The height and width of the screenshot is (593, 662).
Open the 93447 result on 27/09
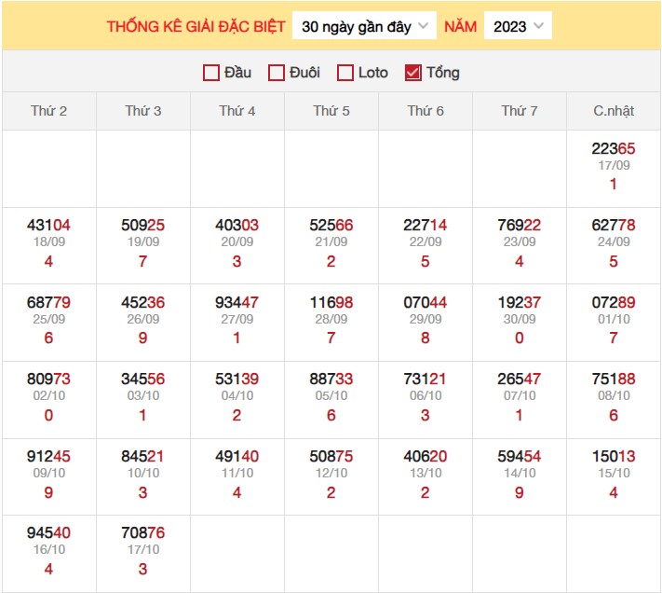(x=237, y=302)
